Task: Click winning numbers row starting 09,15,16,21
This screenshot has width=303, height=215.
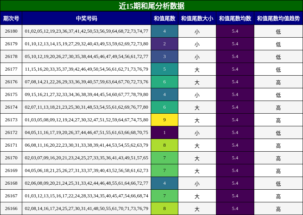Action: click(87, 94)
